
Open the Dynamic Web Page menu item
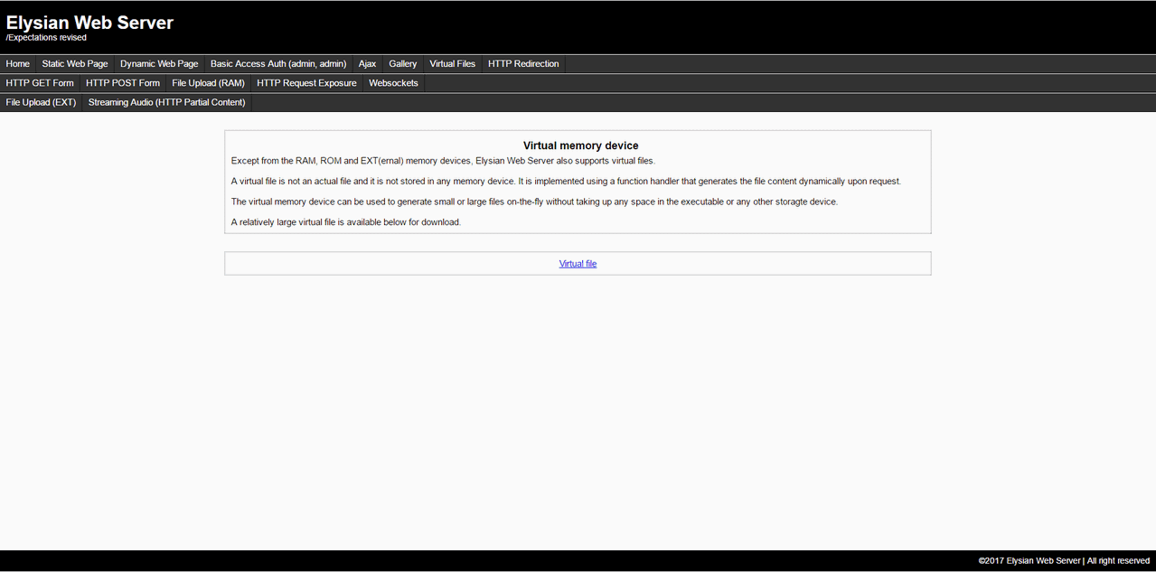159,64
